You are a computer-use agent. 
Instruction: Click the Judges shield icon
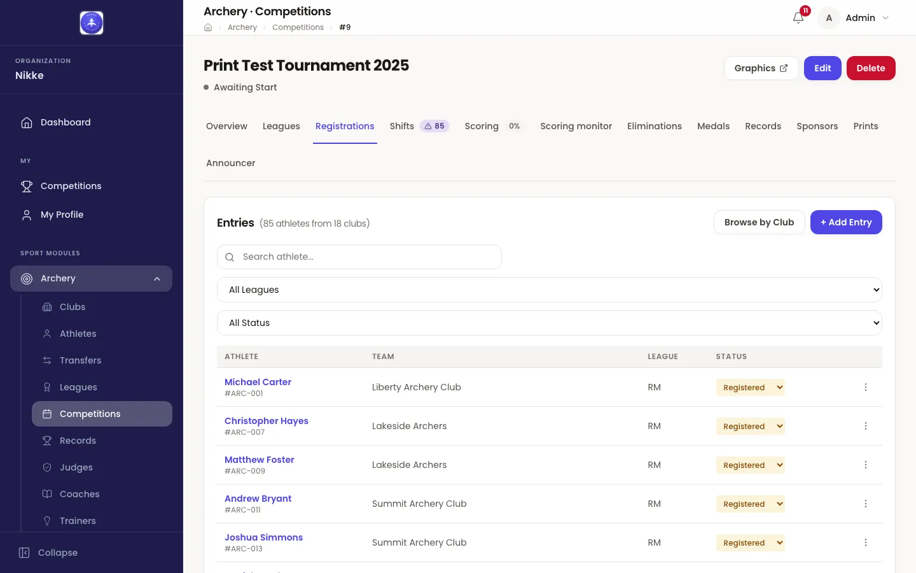47,467
